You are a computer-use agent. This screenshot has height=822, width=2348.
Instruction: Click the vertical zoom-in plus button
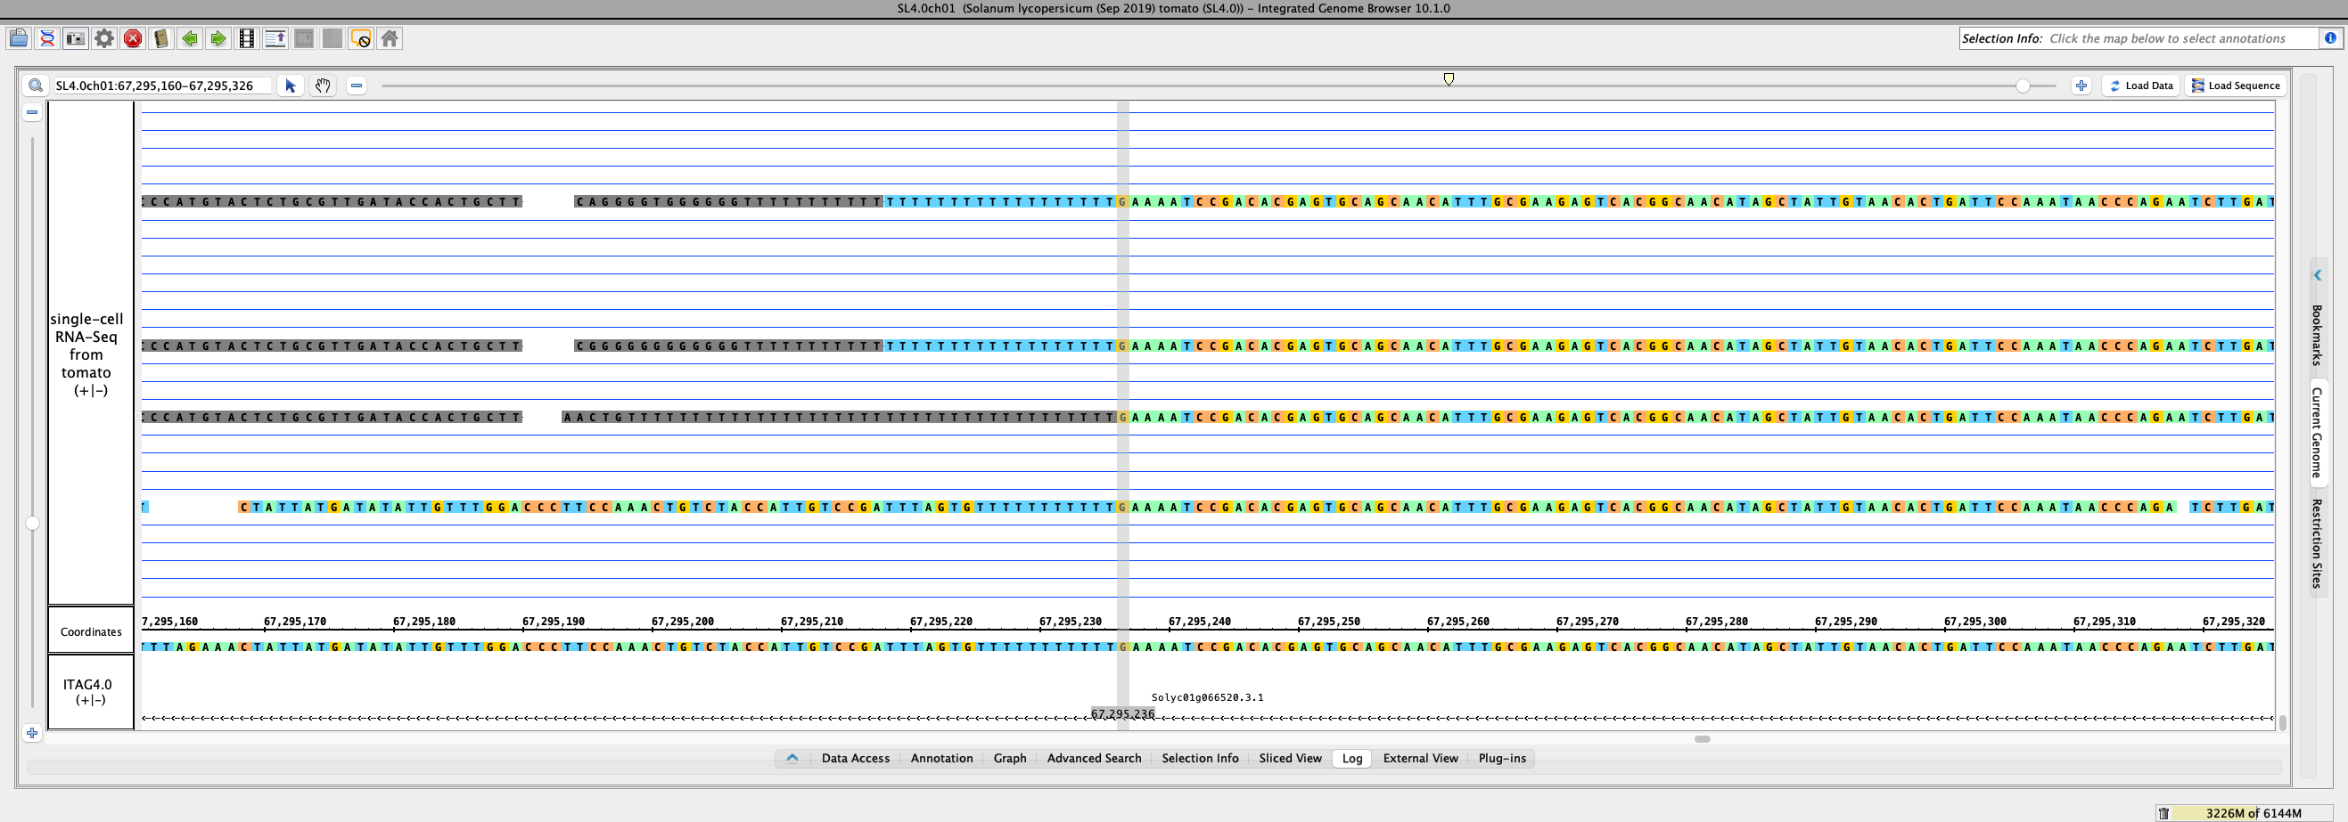coord(32,733)
